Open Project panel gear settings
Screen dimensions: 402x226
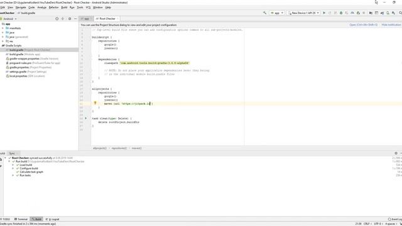70,19
